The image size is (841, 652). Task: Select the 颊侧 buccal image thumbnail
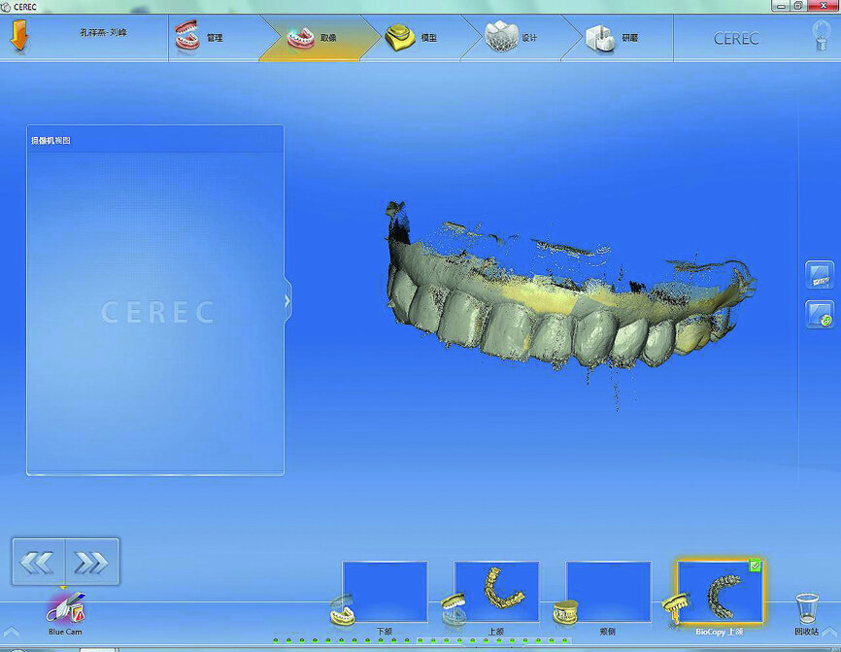pyautogui.click(x=608, y=592)
